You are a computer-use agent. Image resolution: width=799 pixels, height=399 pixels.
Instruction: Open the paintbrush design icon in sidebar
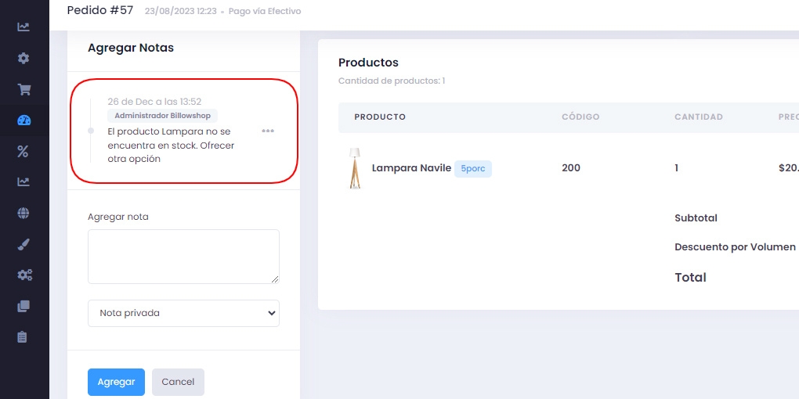23,244
